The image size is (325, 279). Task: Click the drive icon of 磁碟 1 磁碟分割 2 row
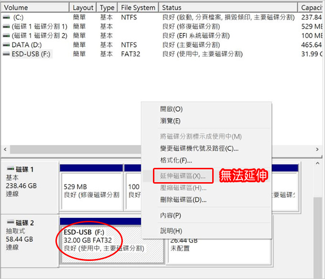tap(6, 36)
